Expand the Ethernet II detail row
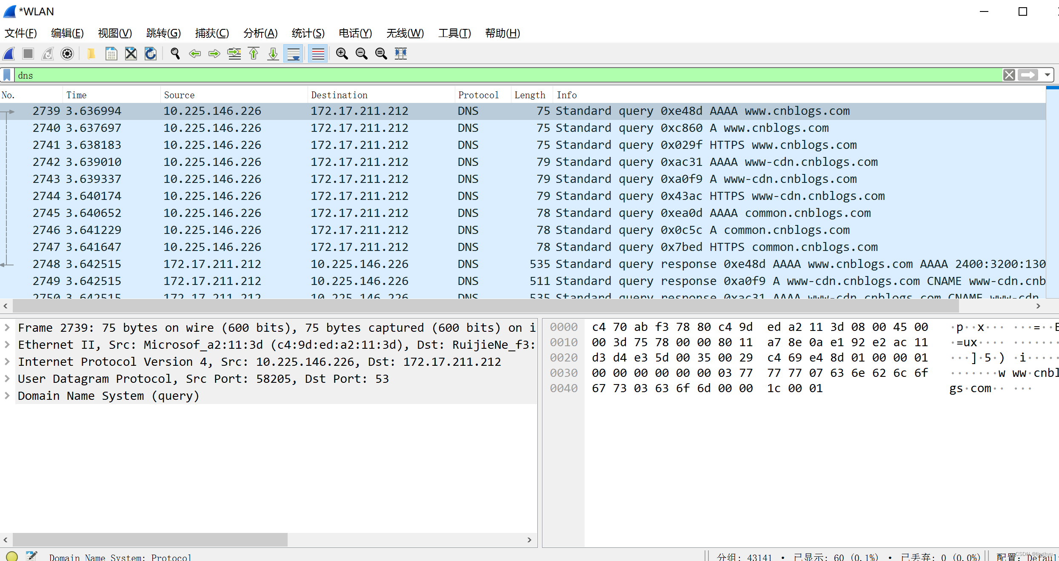 (7, 345)
